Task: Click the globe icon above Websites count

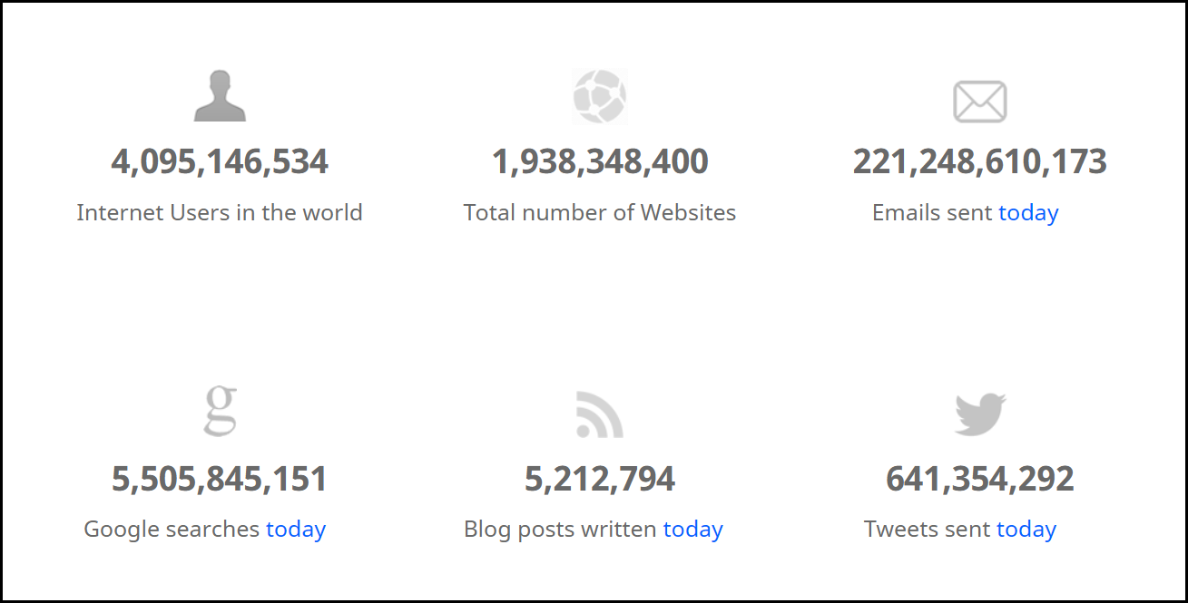Action: point(600,96)
